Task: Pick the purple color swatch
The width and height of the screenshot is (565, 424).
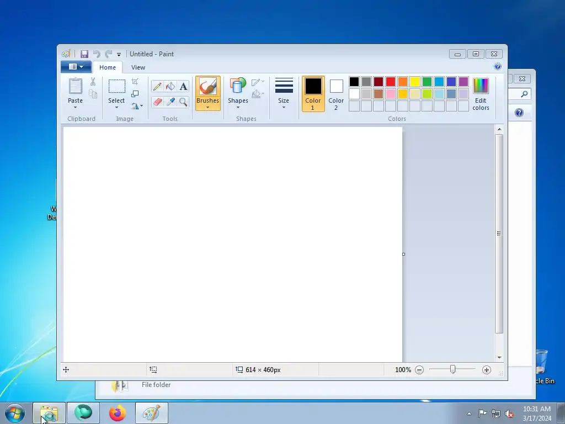Action: (463, 82)
